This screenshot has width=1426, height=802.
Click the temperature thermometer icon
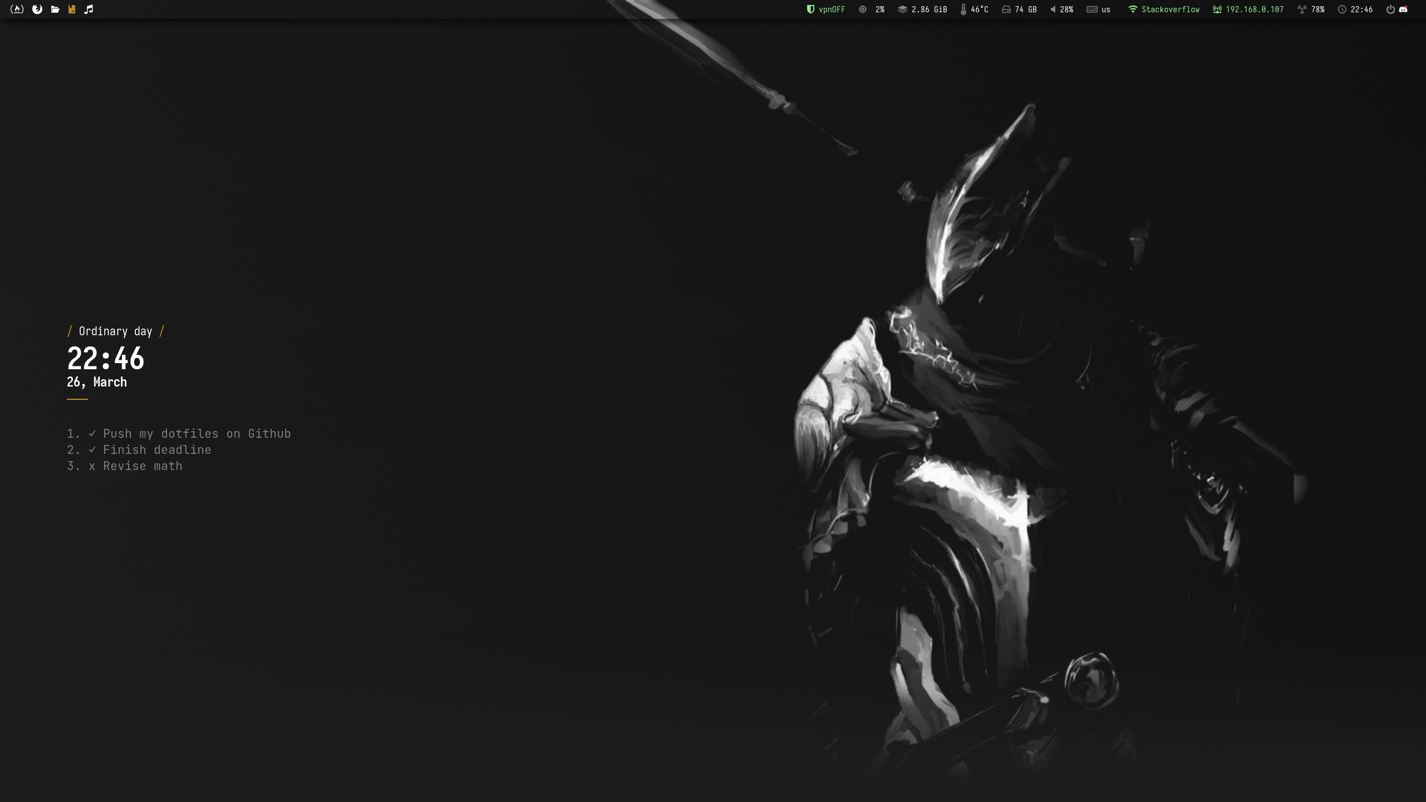coord(963,9)
